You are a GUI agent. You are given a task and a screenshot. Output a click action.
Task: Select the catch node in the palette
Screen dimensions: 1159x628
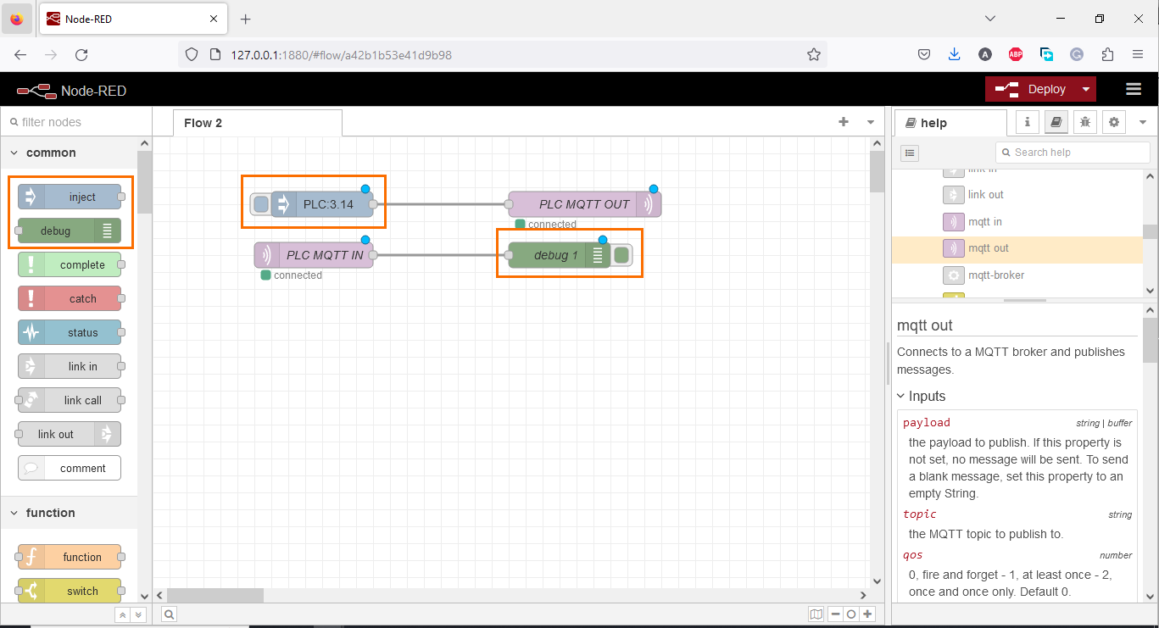(70, 298)
